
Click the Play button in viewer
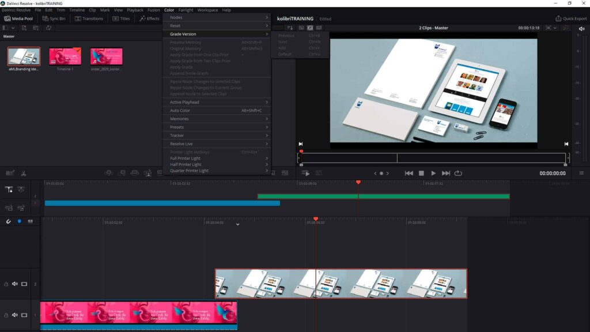433,173
